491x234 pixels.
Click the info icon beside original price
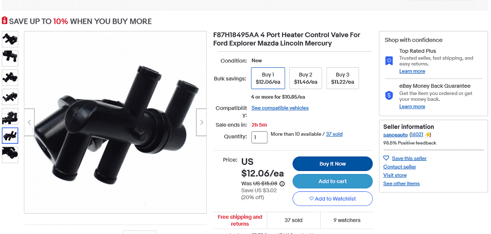[282, 184]
